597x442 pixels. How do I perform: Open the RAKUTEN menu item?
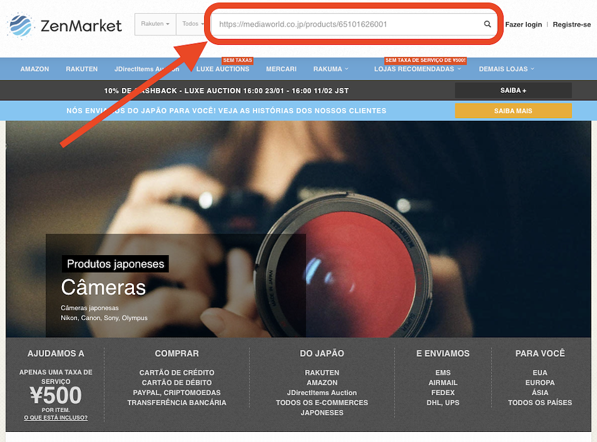coord(81,69)
